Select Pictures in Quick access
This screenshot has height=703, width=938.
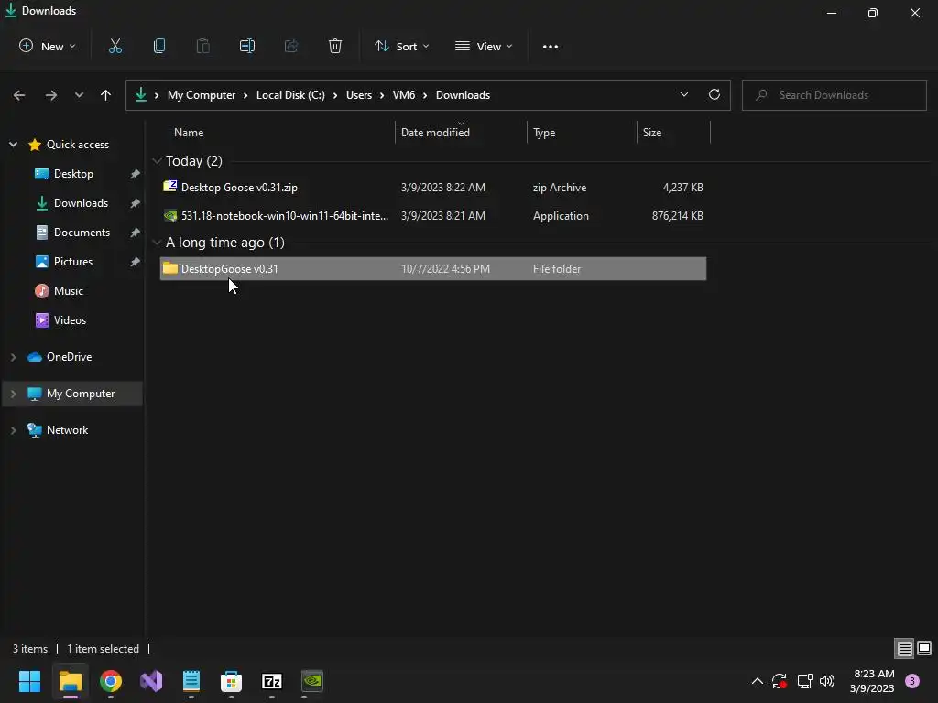[73, 261]
